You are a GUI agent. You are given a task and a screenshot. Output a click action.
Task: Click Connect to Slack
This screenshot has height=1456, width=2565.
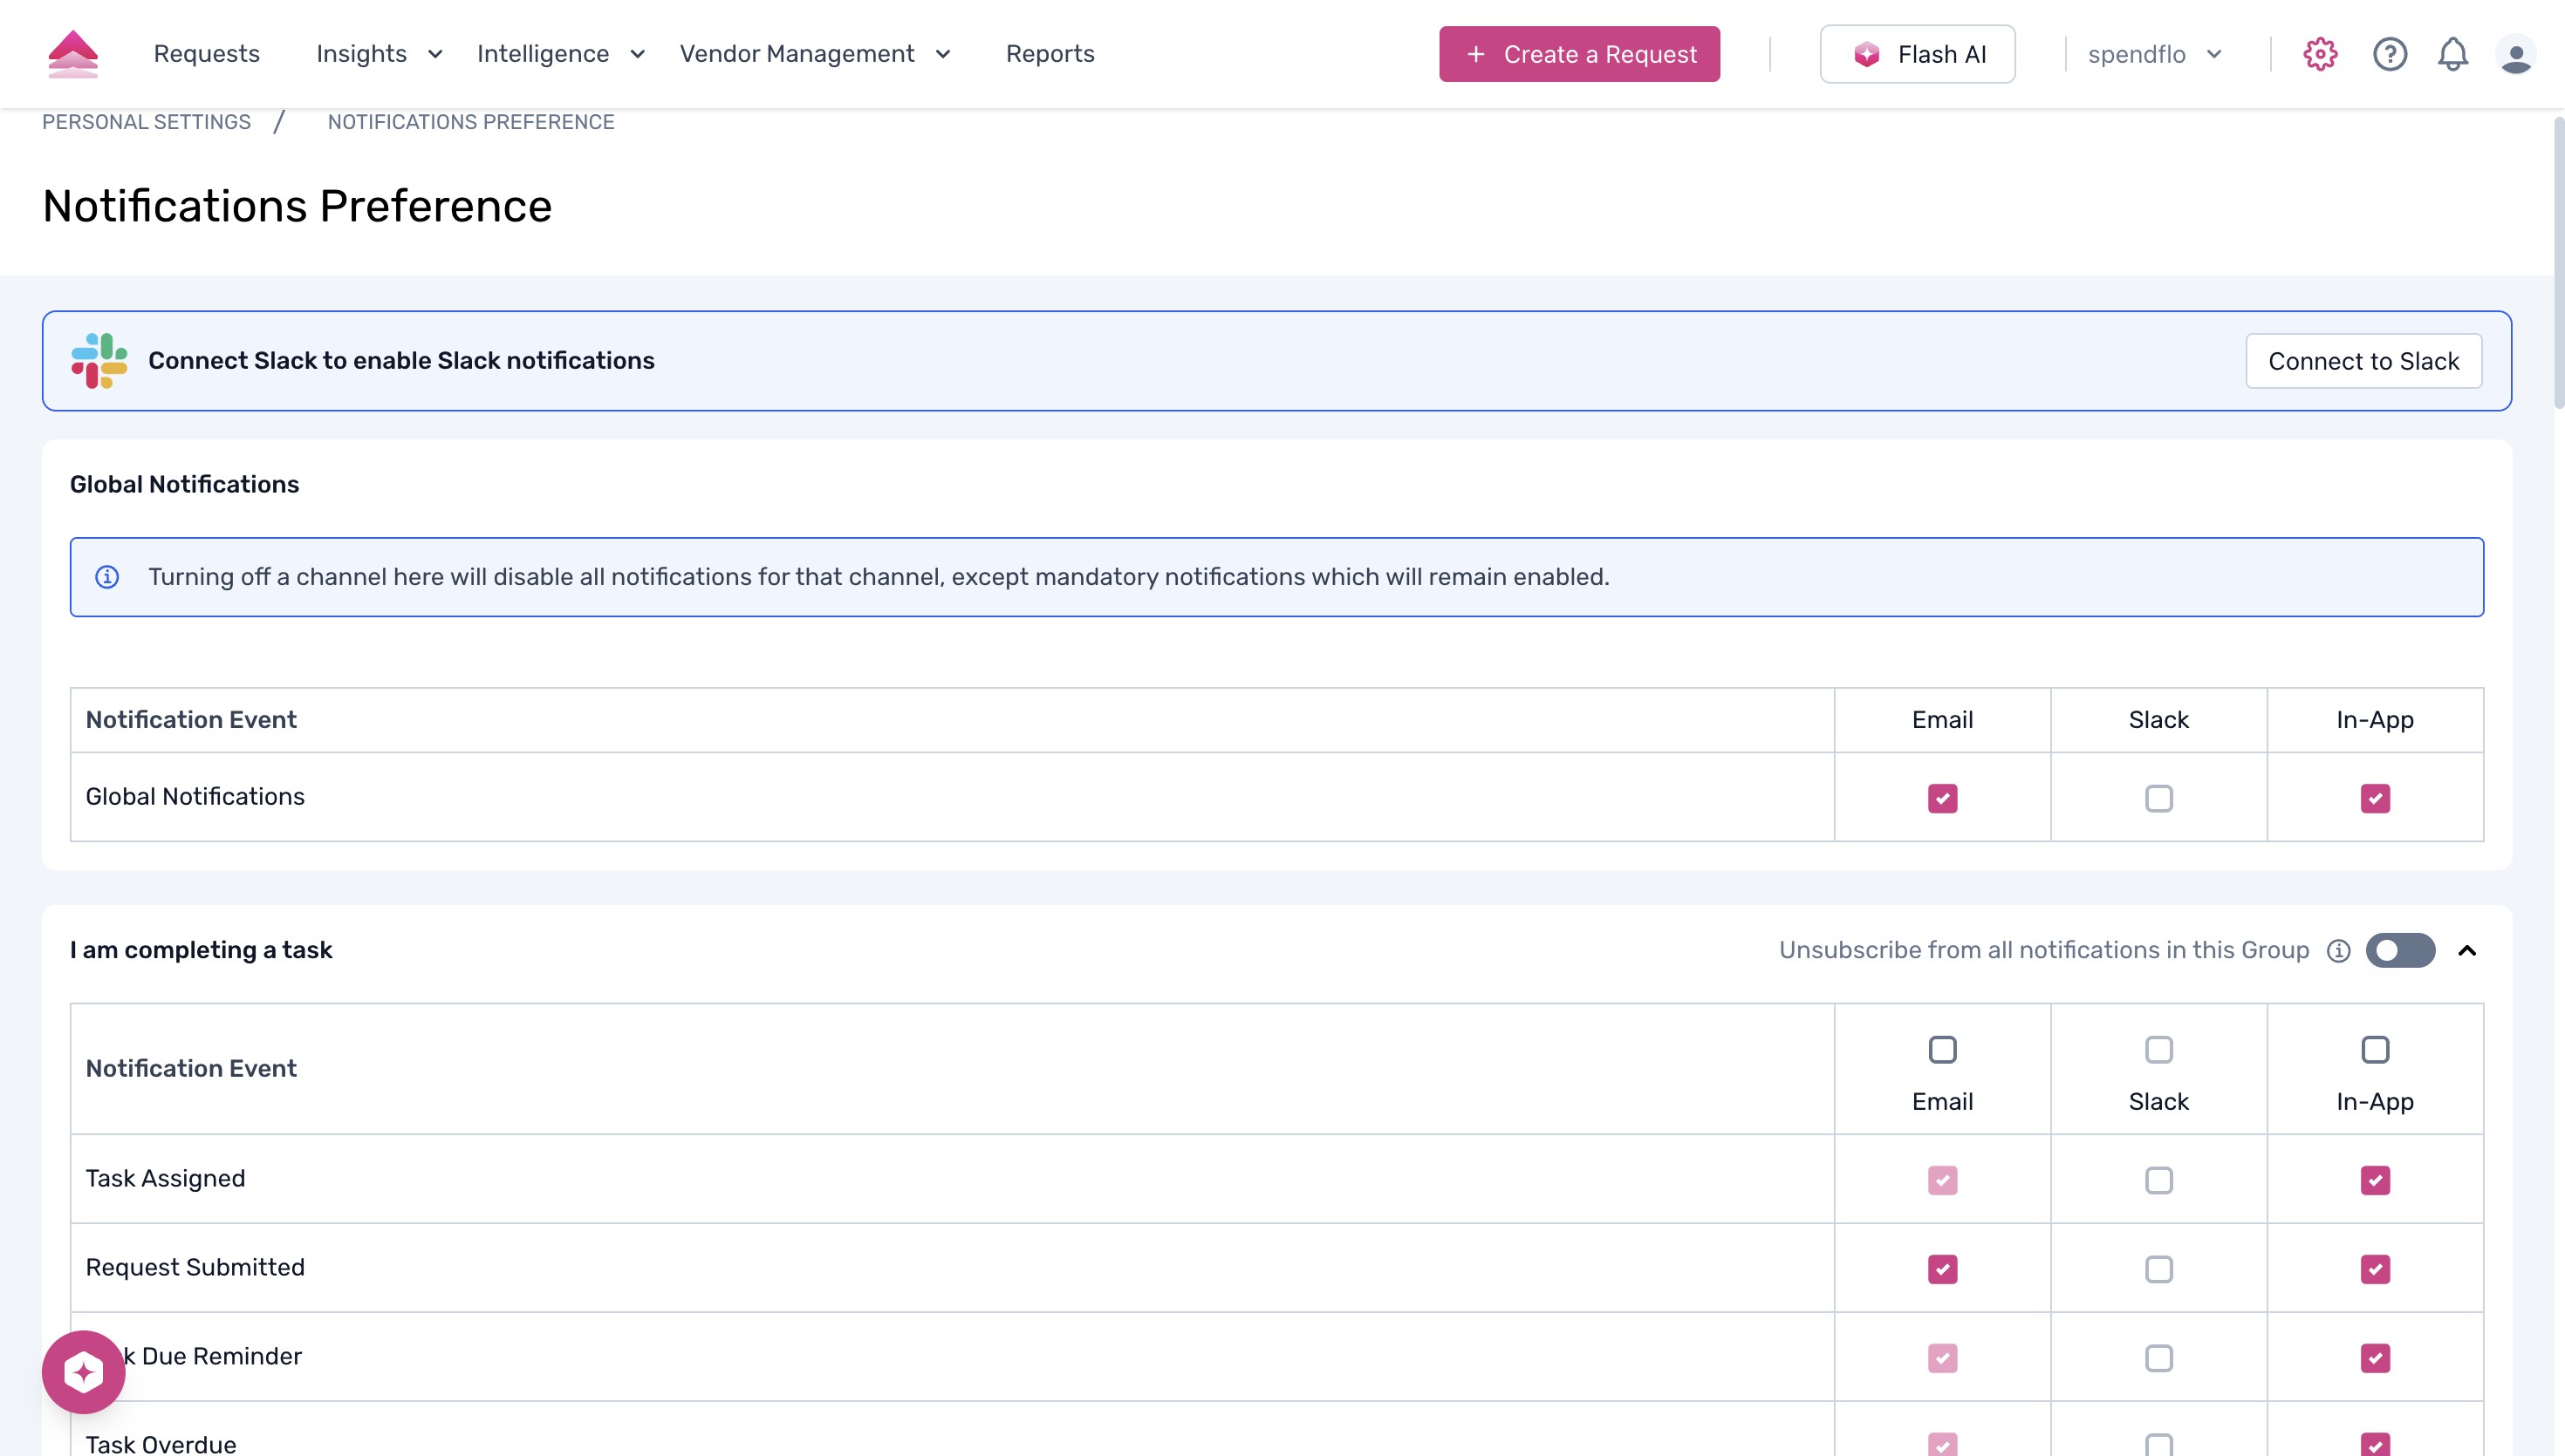point(2363,360)
